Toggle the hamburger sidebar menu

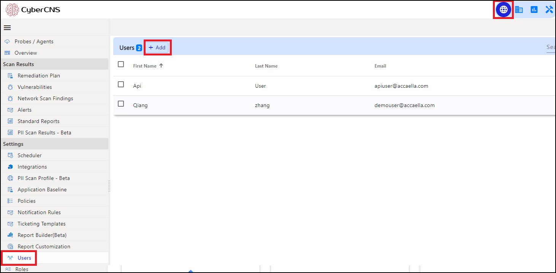click(7, 28)
